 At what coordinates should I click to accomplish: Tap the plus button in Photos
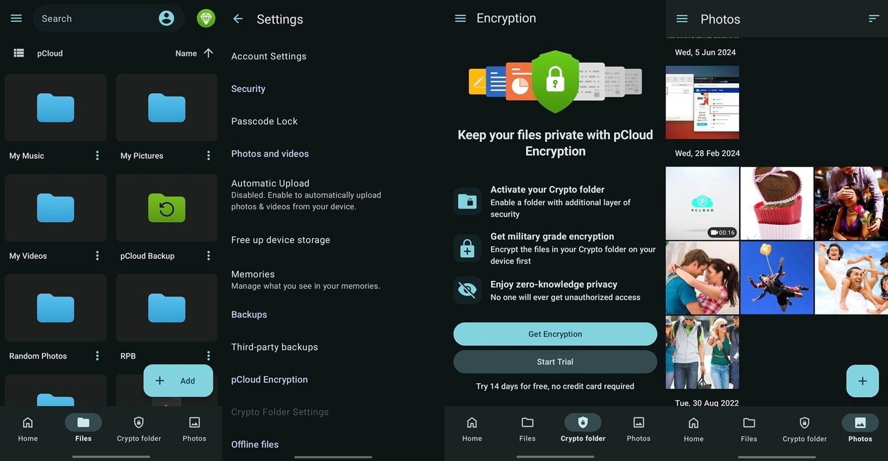pos(862,381)
